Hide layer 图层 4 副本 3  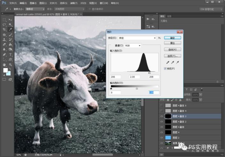(x=161, y=116)
